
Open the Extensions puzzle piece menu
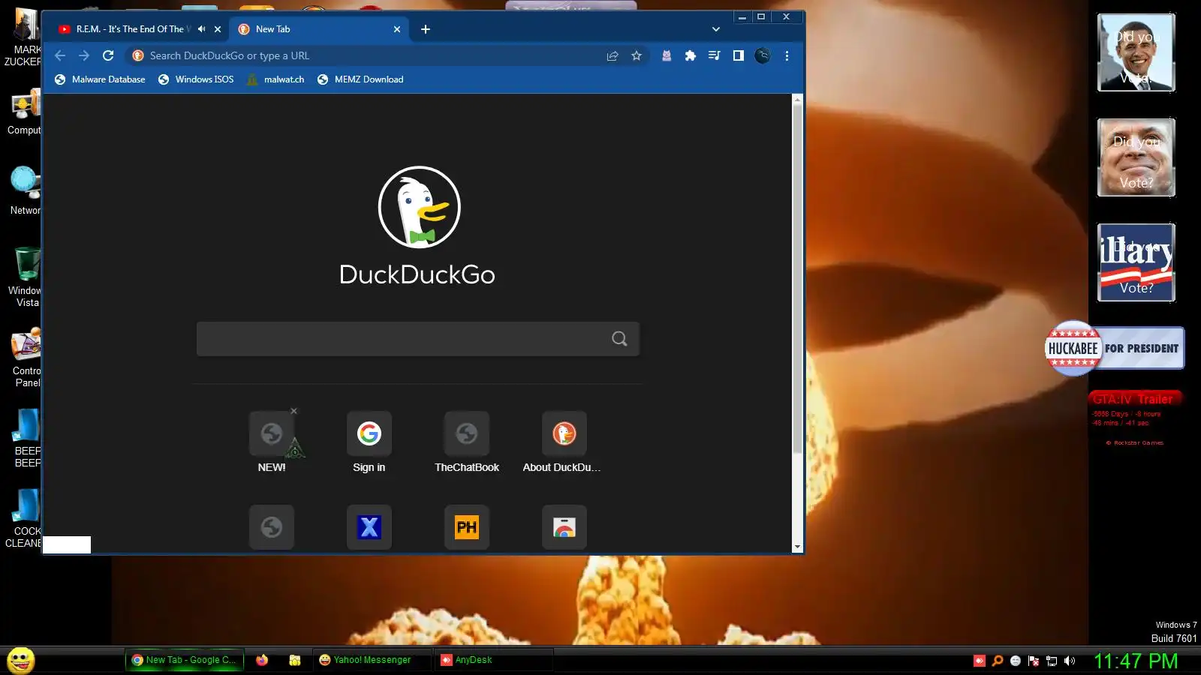point(690,55)
